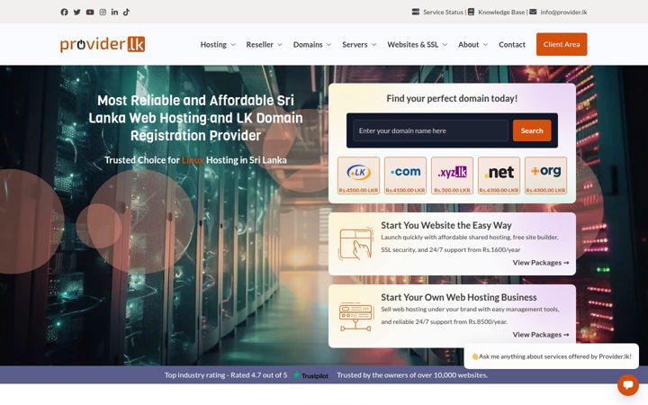The width and height of the screenshot is (648, 405).
Task: Click the Rs.4500.00 LKR price label
Action: [358, 190]
